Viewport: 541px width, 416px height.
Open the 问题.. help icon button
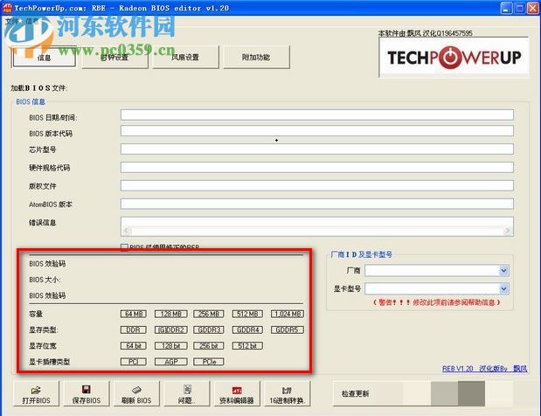point(187,394)
